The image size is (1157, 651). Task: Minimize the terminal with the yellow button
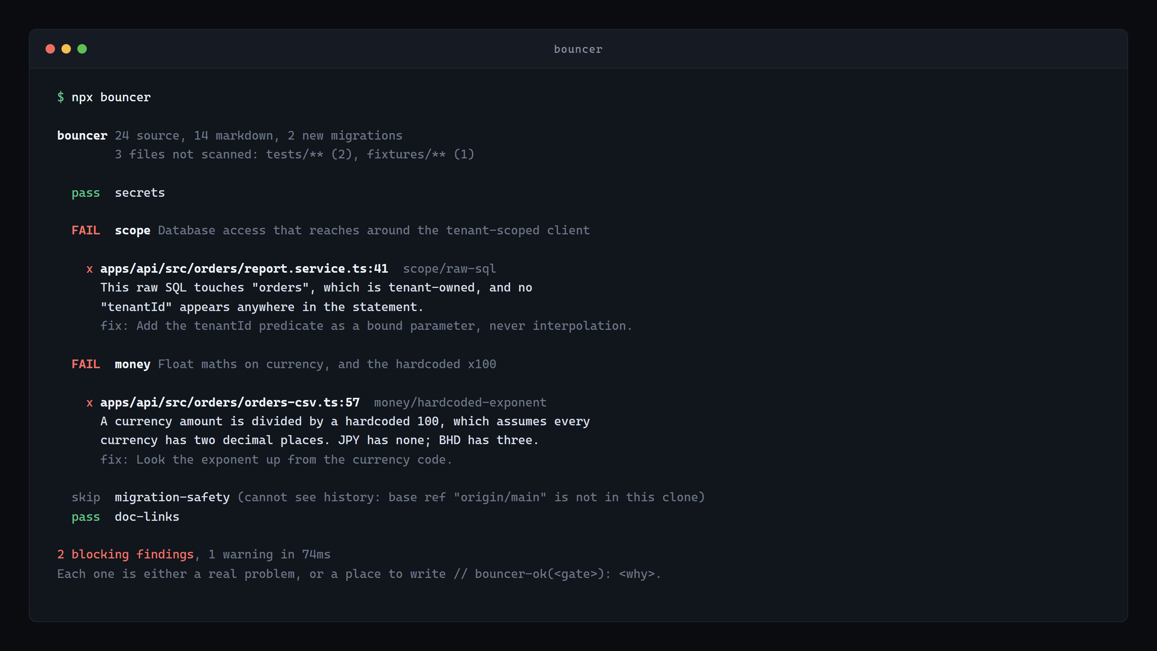pos(66,49)
